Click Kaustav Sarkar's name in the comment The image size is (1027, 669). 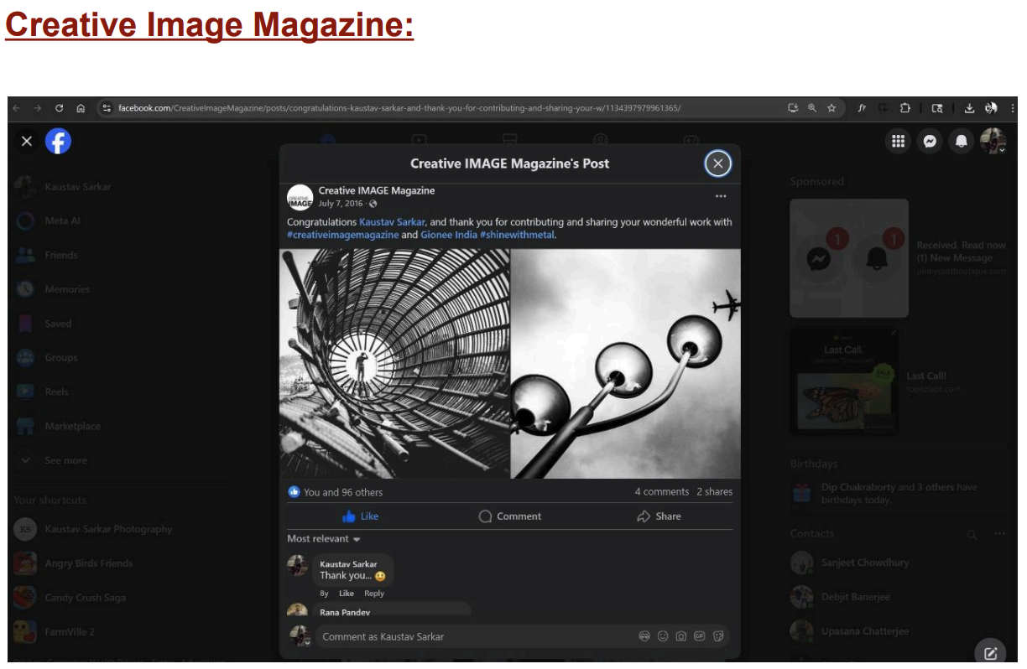click(348, 564)
